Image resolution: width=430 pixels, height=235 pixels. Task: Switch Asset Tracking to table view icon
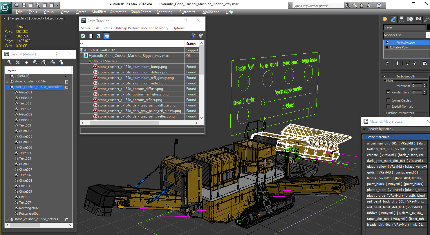point(106,36)
